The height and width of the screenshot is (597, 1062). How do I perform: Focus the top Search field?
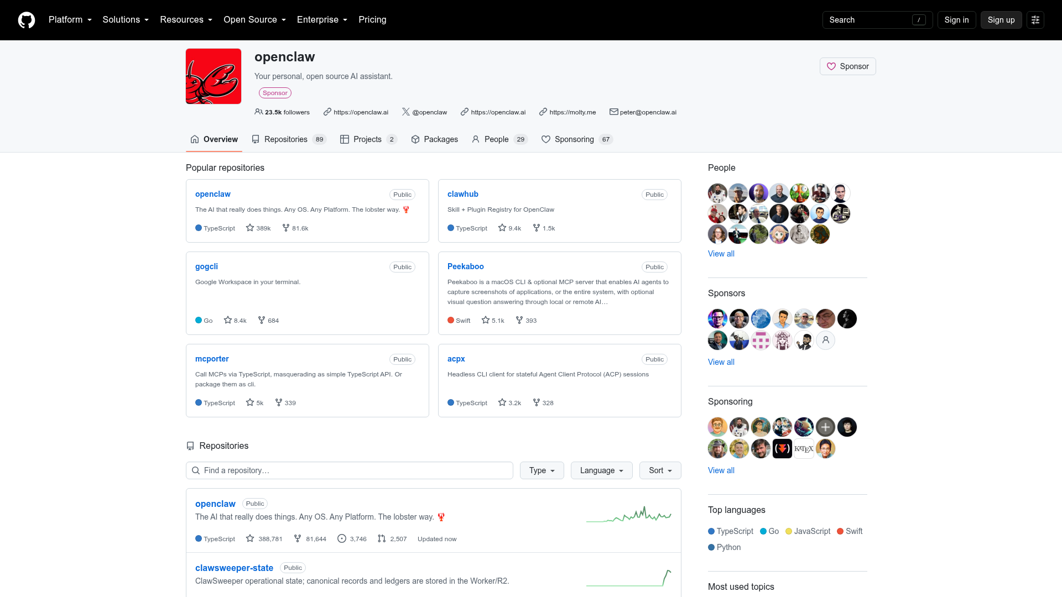[x=877, y=20]
